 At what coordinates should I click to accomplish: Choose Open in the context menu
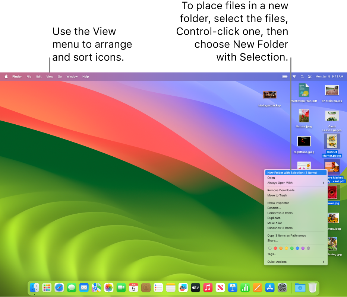click(x=296, y=178)
